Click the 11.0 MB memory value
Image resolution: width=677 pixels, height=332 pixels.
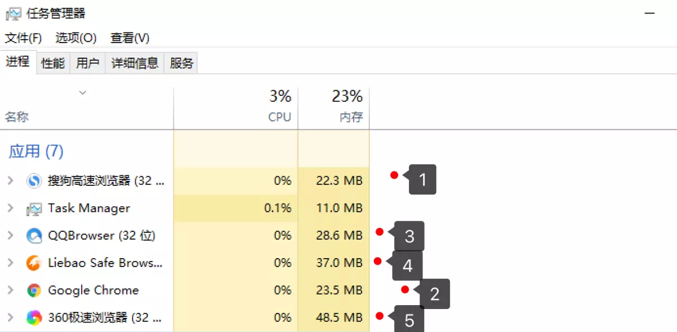click(339, 208)
